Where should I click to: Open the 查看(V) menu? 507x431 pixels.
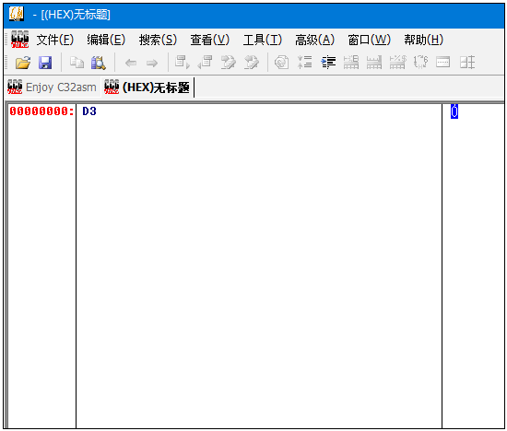point(210,40)
